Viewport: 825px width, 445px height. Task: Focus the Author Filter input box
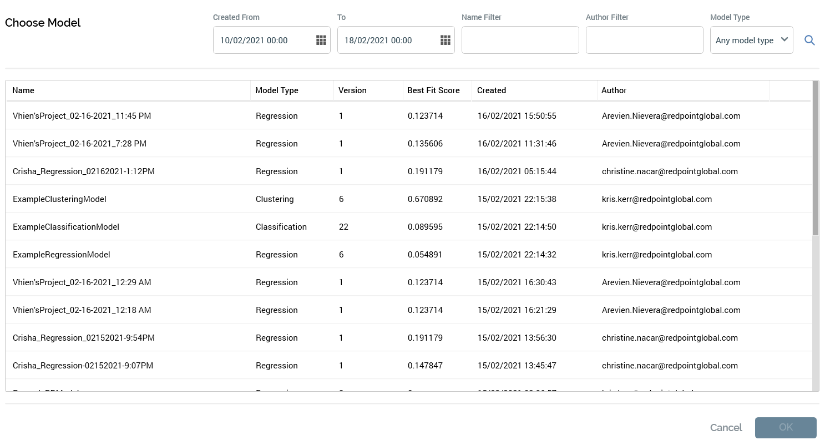(644, 40)
